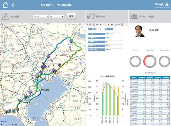This screenshot has height=126, width=171.
Task: Adjust the zoom slider in report toolbar
Action: pos(117,24)
